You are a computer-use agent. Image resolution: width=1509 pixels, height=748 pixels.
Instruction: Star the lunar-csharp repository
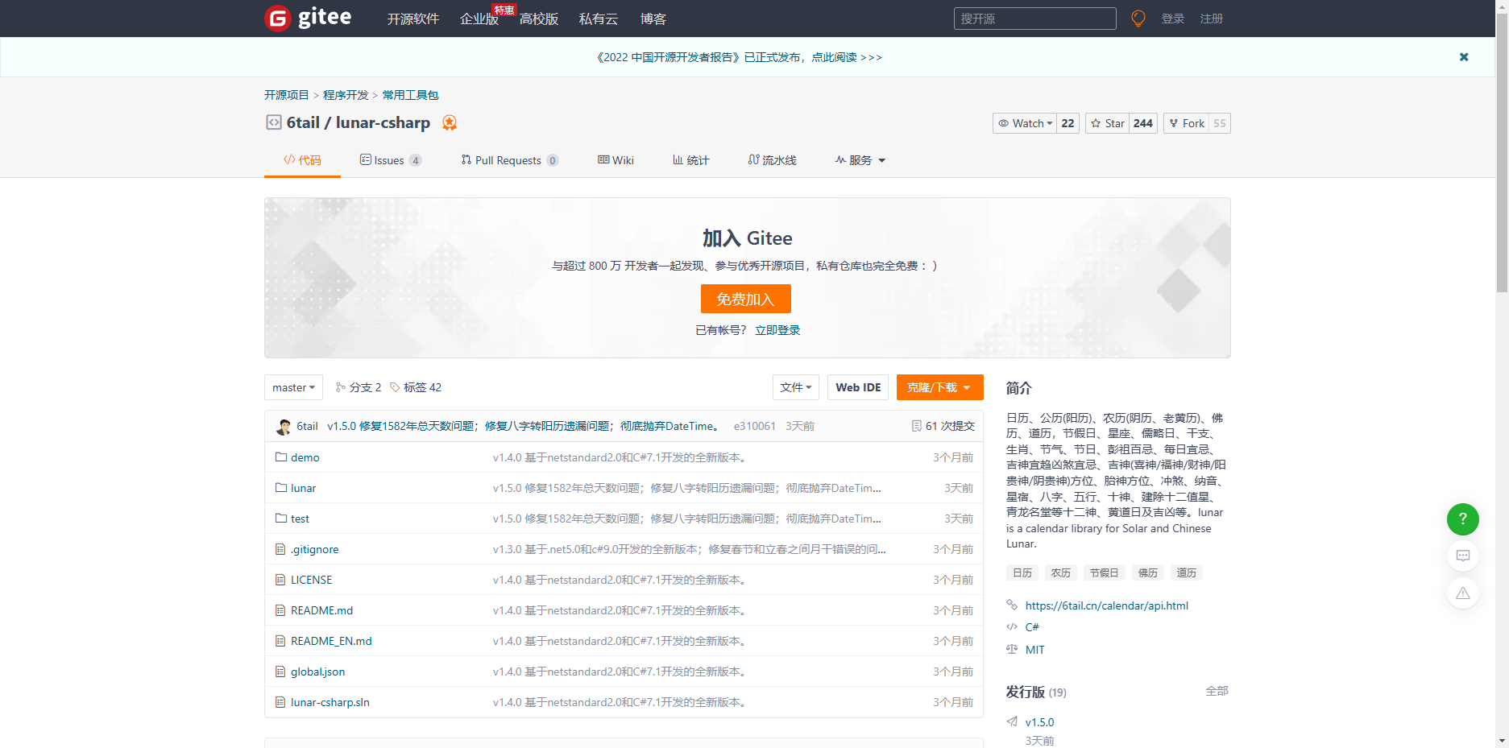click(1107, 123)
